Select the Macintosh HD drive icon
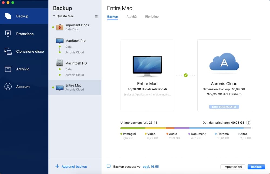 click(60, 63)
